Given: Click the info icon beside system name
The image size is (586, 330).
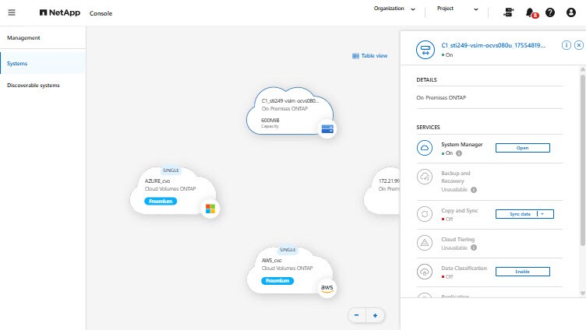Looking at the screenshot, I should (567, 45).
